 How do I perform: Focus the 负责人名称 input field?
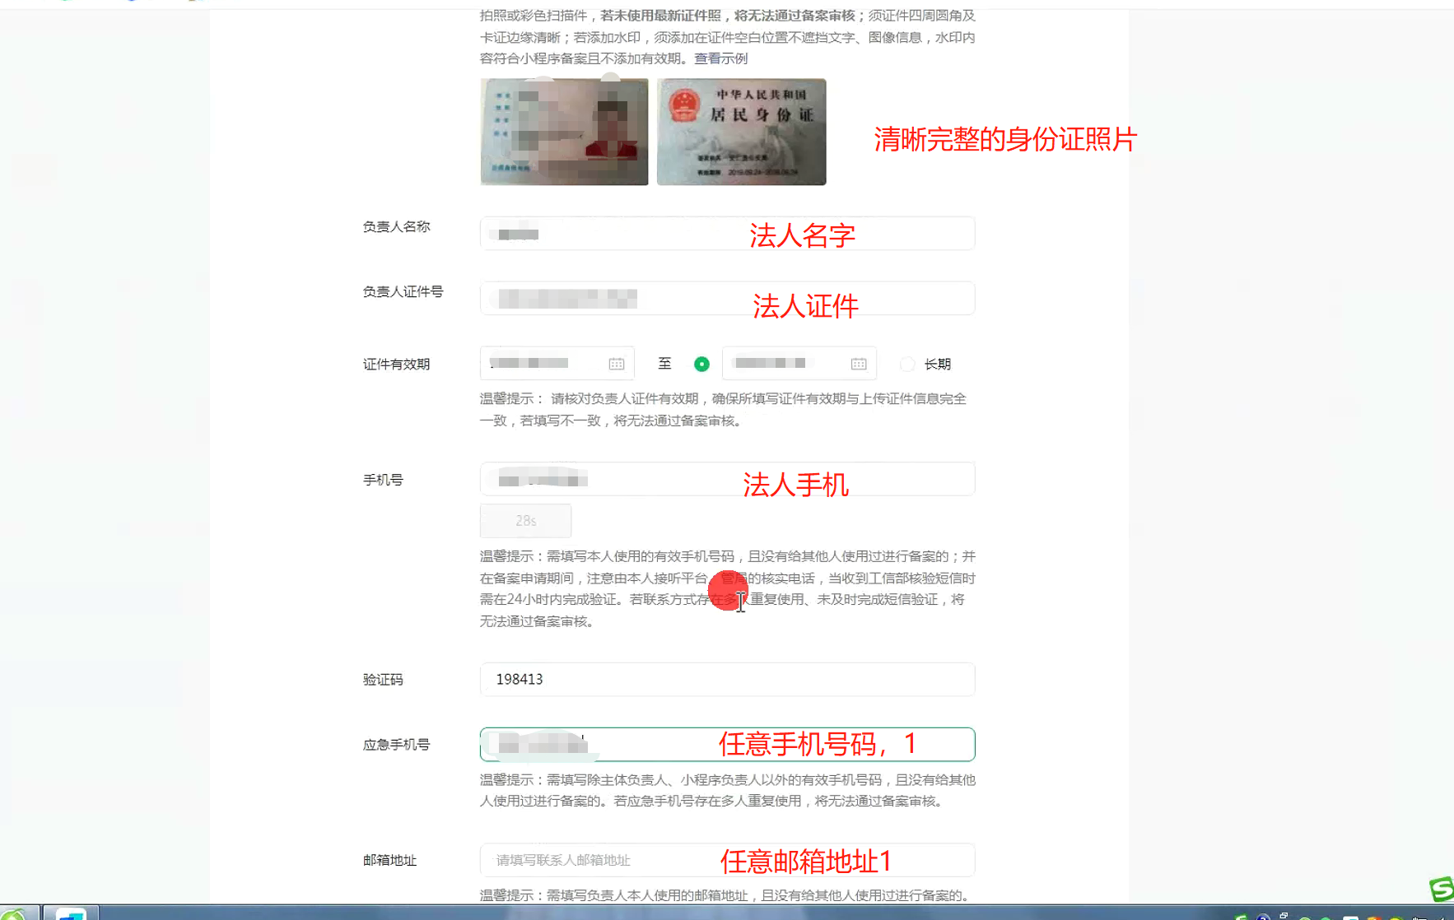tap(728, 234)
